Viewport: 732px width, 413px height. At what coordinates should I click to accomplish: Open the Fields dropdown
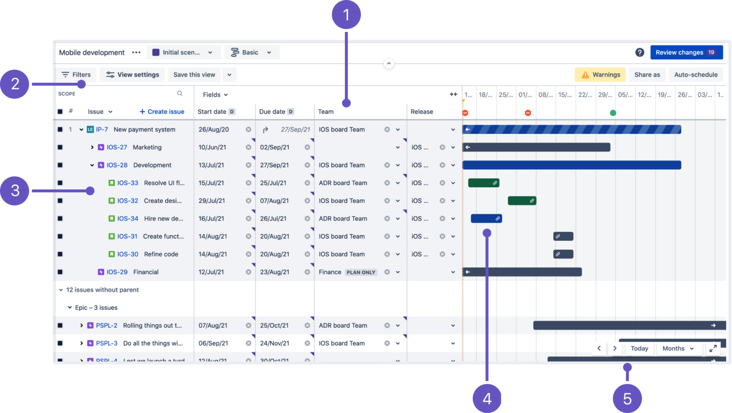[214, 94]
